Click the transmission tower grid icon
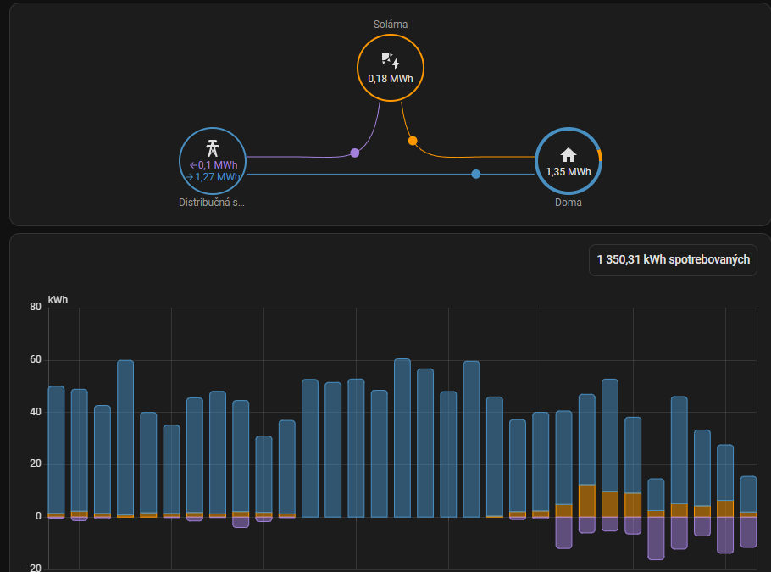This screenshot has width=771, height=572. (x=213, y=147)
